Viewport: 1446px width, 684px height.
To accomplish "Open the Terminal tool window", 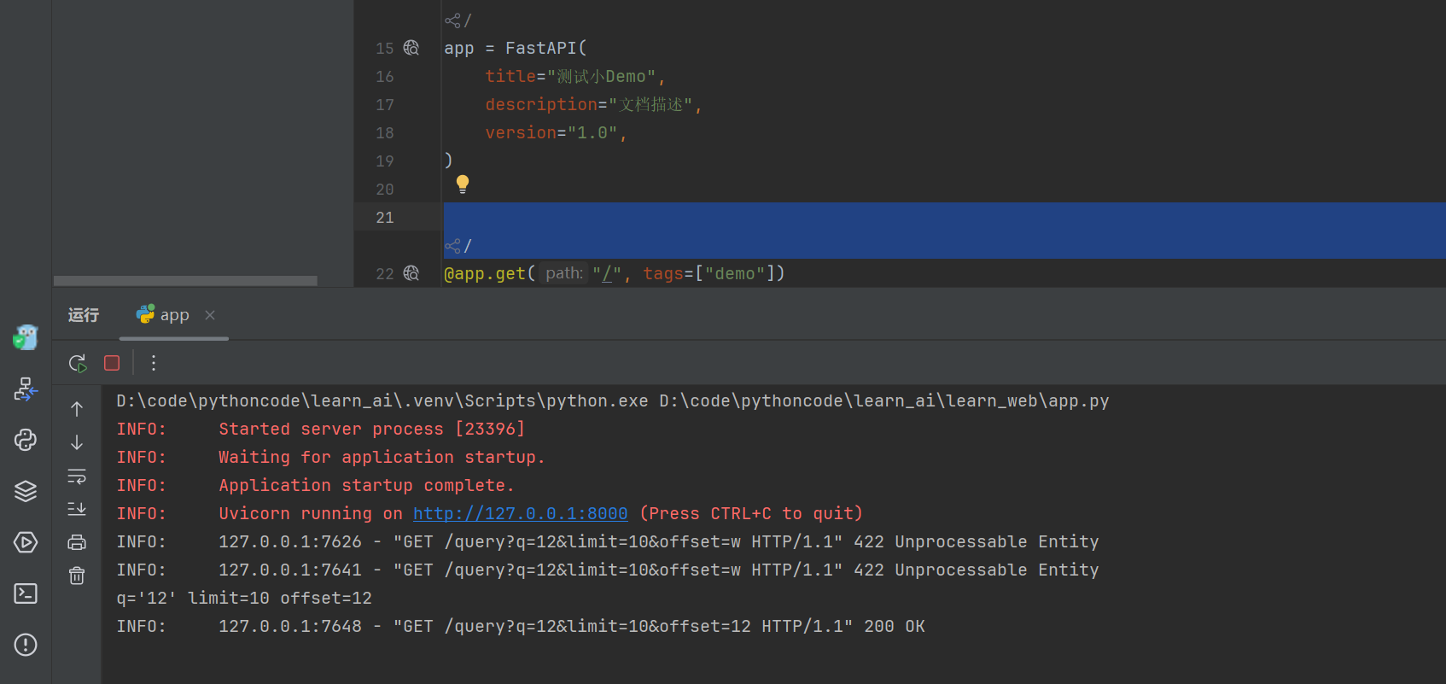I will pos(26,593).
